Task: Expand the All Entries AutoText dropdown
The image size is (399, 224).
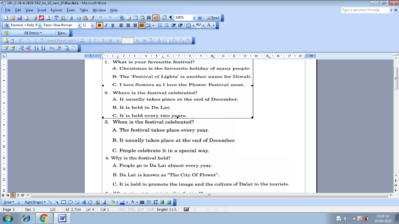Action: pyautogui.click(x=33, y=33)
